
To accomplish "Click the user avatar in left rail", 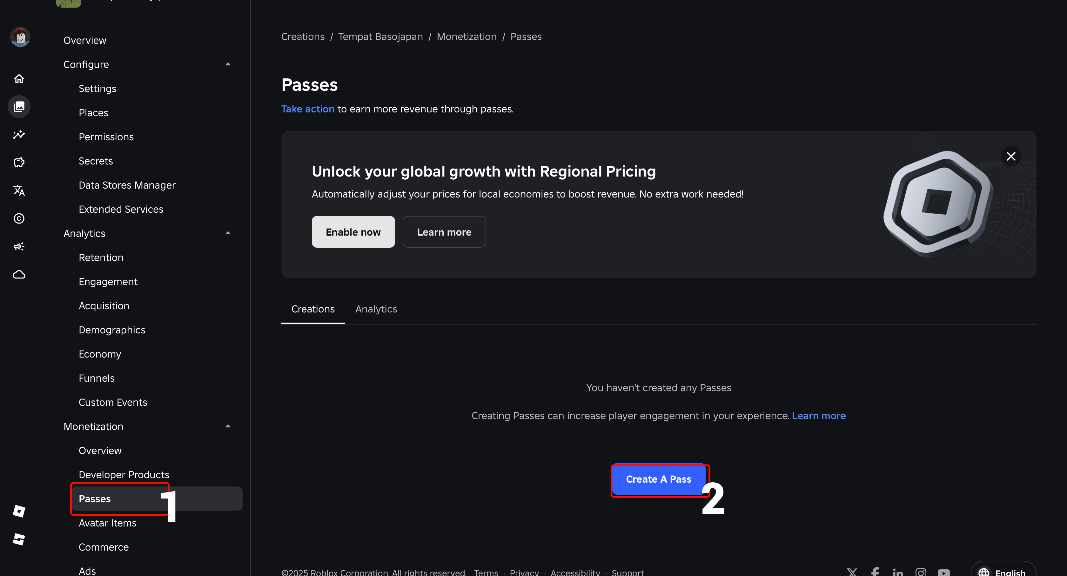I will tap(20, 37).
